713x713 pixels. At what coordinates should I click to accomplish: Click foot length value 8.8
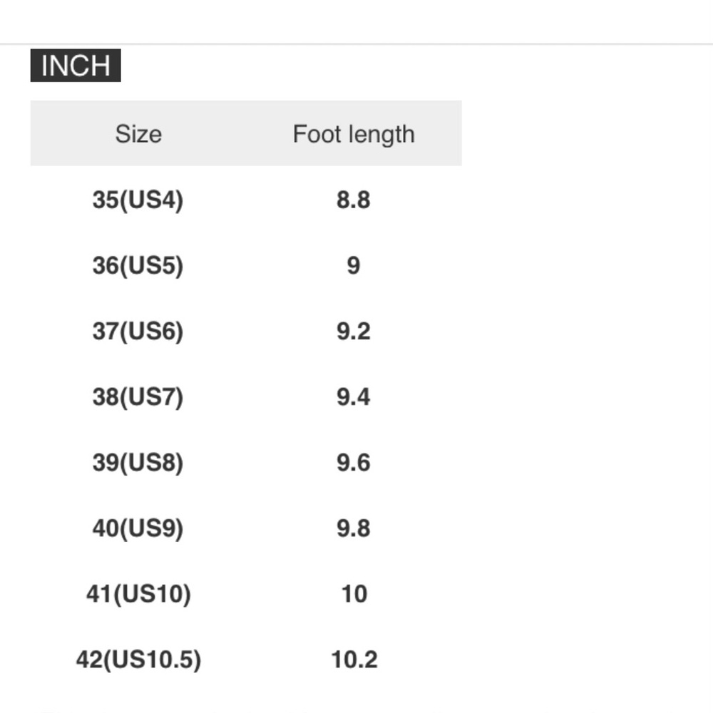tap(354, 200)
